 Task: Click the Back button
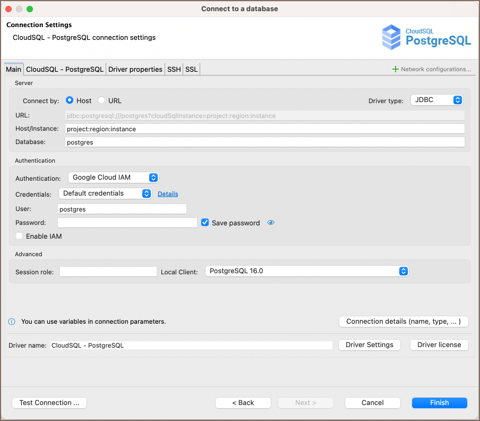tap(243, 403)
